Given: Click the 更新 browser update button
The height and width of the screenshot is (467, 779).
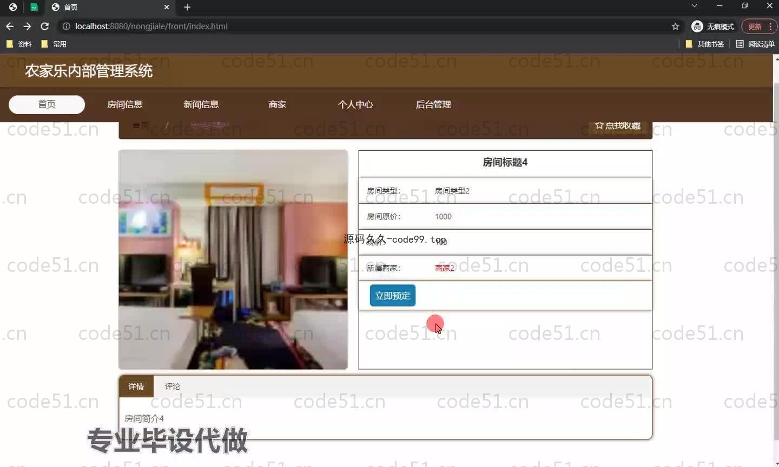Looking at the screenshot, I should (755, 26).
